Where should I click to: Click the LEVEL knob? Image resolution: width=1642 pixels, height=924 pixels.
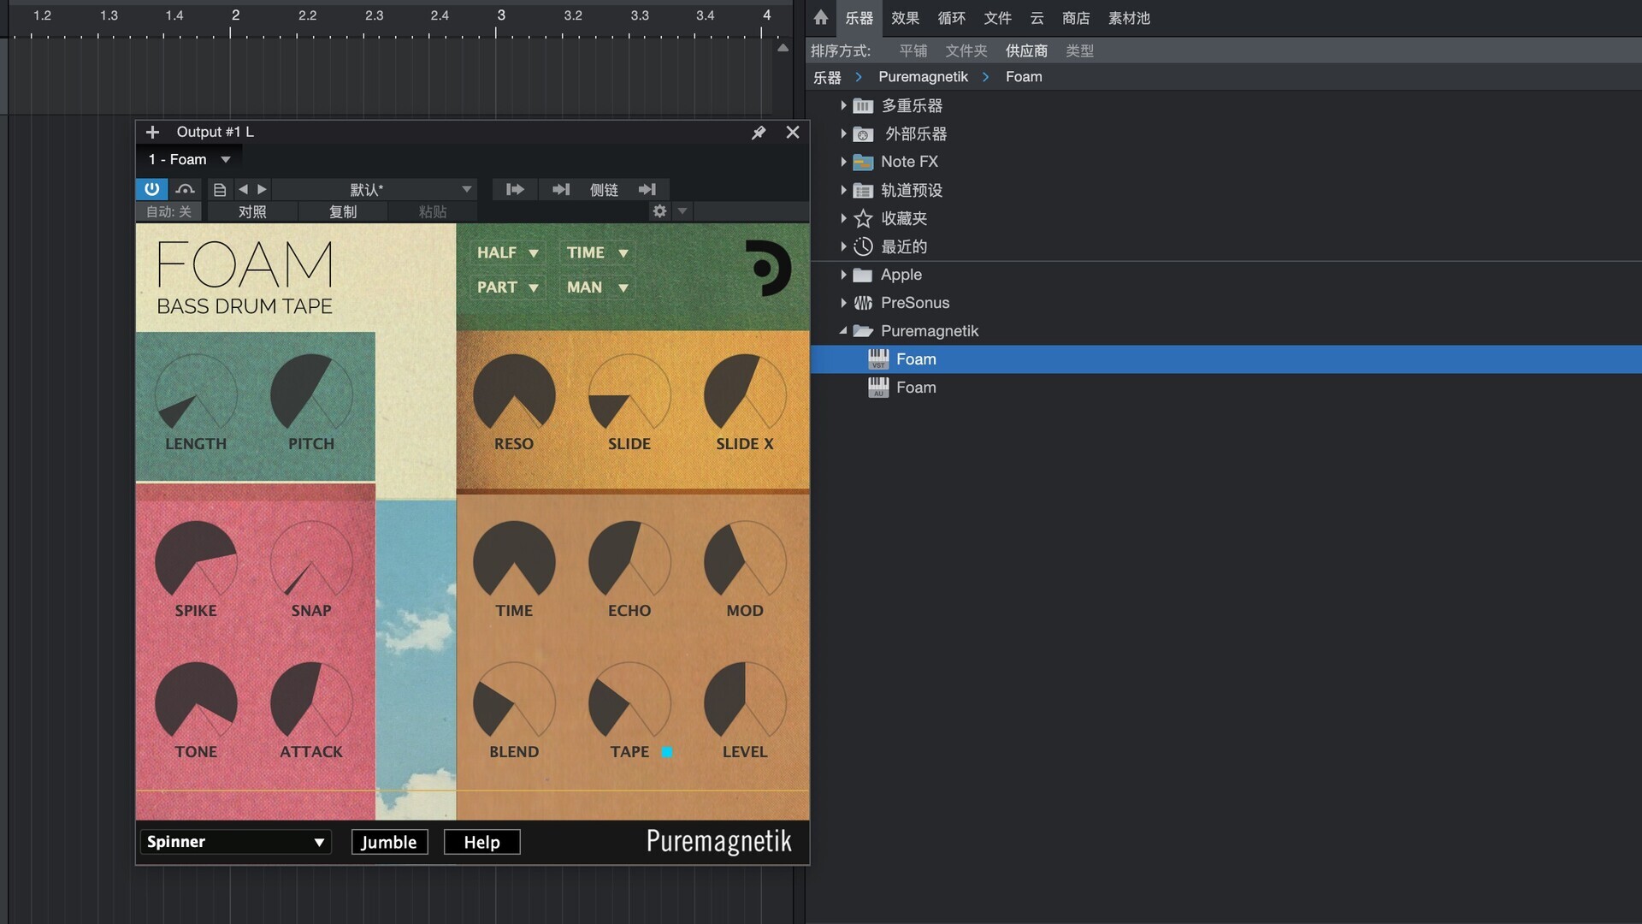coord(745,702)
